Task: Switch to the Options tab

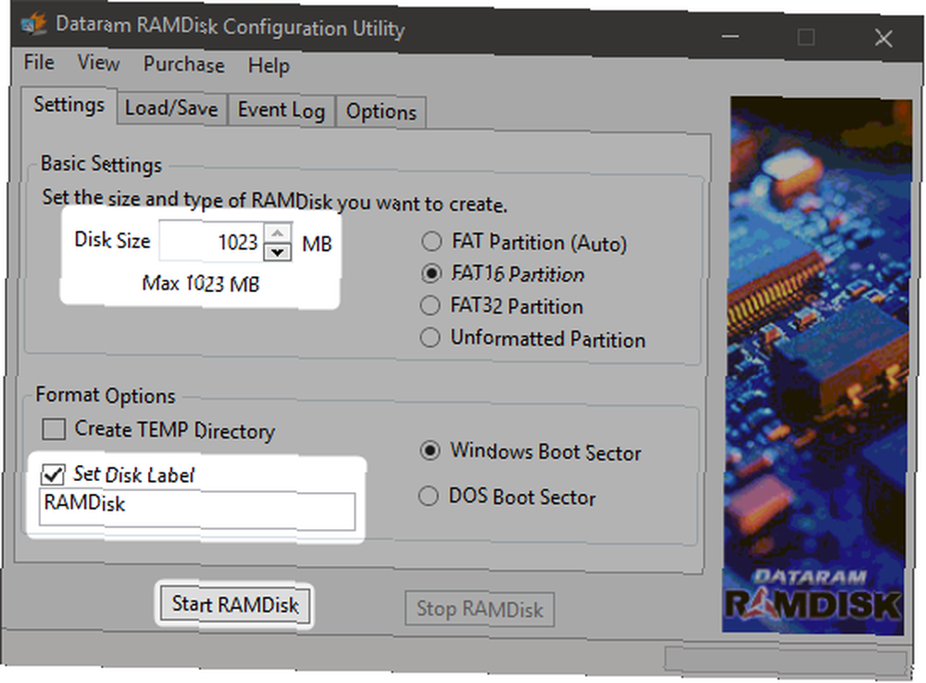Action: (x=381, y=111)
